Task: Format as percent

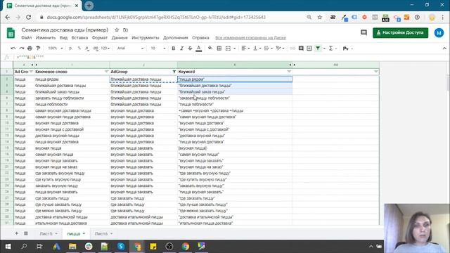Action: coord(79,48)
